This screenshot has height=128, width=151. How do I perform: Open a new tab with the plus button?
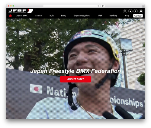point(143,7)
